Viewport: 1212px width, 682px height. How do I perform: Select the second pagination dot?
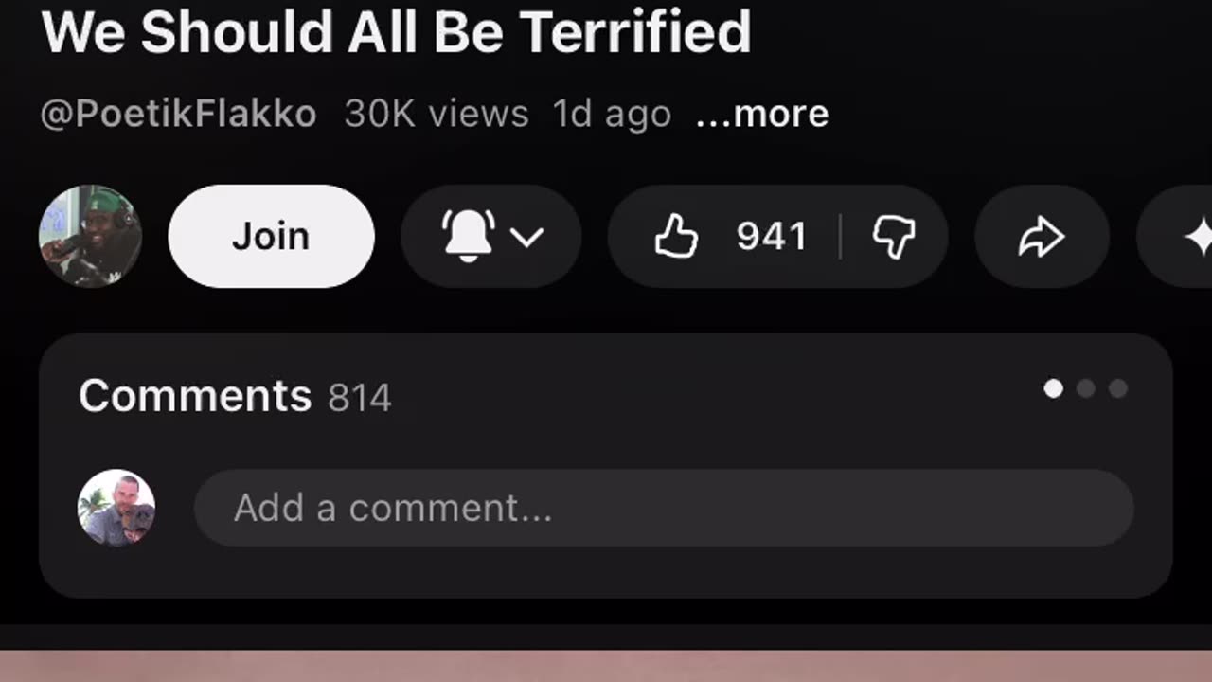coord(1086,388)
